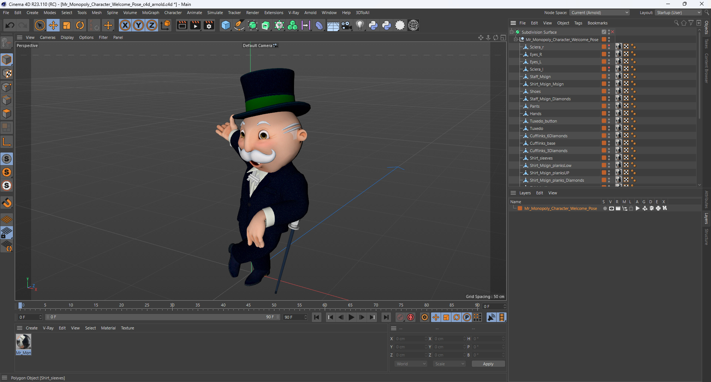This screenshot has height=382, width=711.
Task: Activate the Rotate tool
Action: pos(80,25)
